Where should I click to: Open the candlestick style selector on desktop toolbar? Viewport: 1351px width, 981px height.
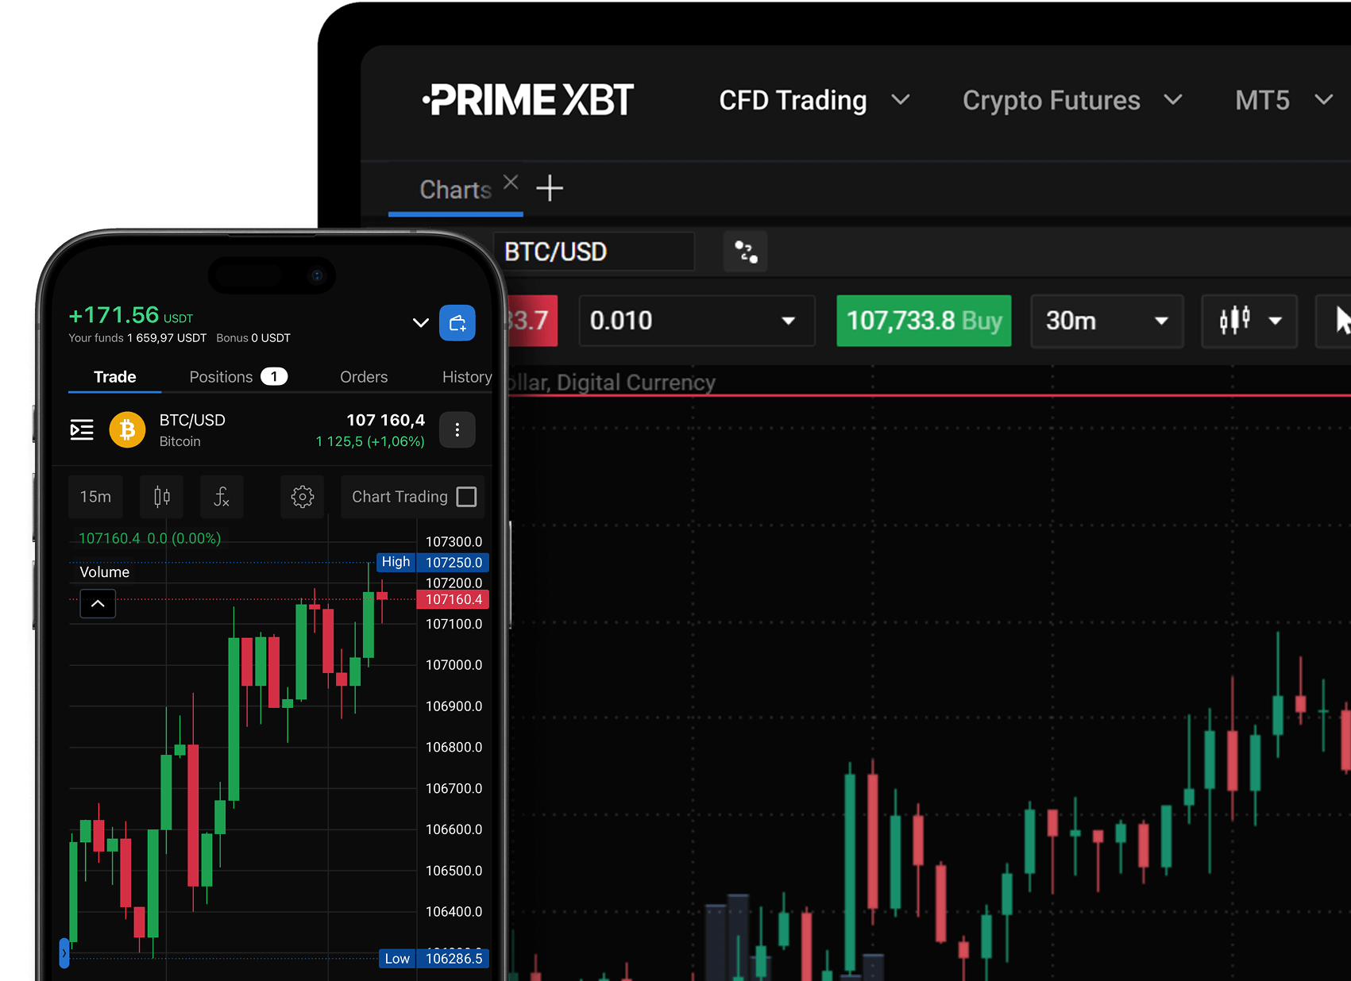coord(1249,321)
